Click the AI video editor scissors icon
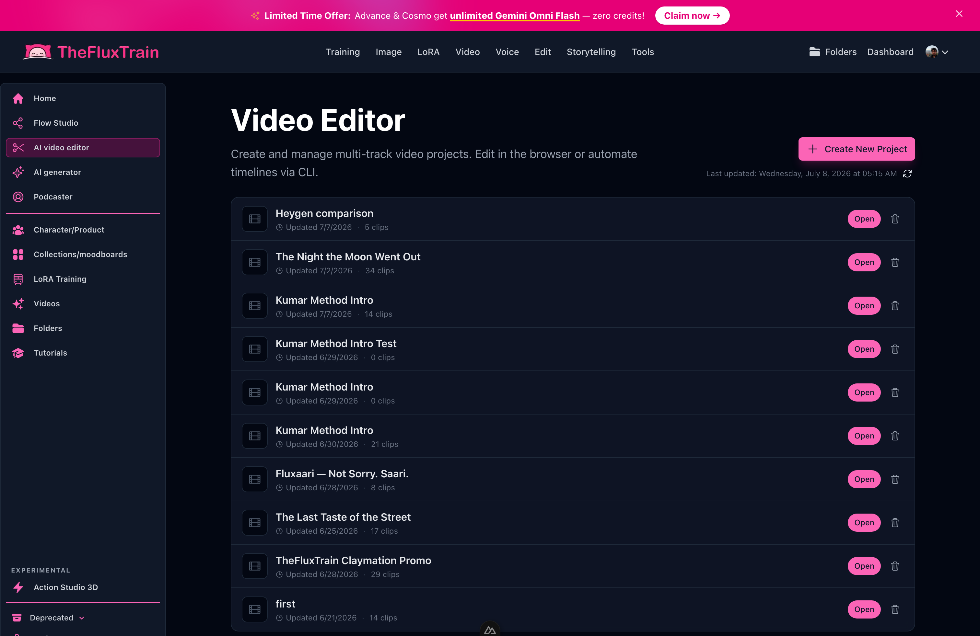This screenshot has width=980, height=636. (x=18, y=148)
